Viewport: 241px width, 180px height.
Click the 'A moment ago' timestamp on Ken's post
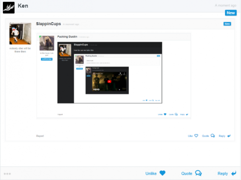226,5
